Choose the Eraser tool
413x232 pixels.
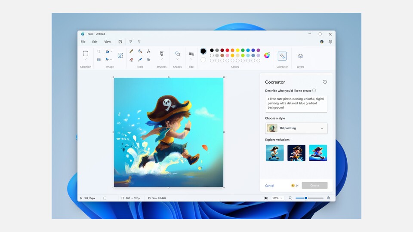(131, 60)
